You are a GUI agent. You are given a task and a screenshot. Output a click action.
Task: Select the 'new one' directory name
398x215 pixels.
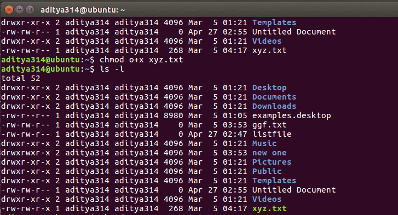(269, 153)
